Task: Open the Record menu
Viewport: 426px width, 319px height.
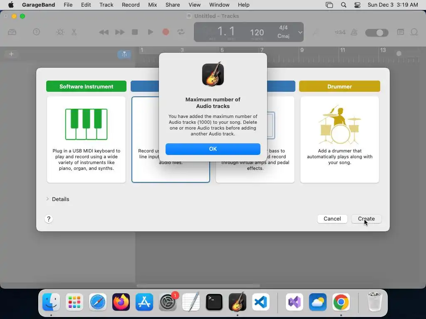Action: pos(131,5)
